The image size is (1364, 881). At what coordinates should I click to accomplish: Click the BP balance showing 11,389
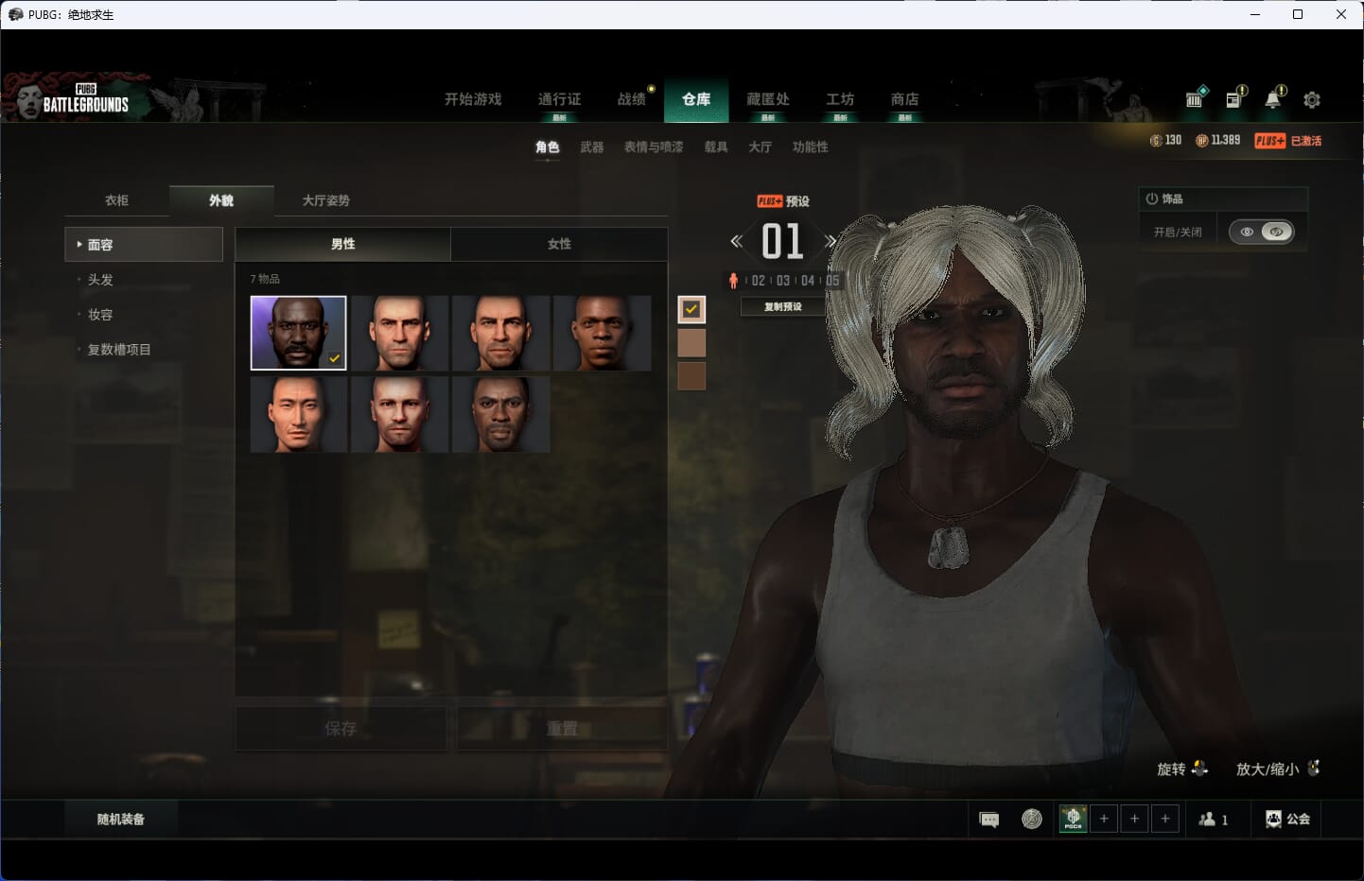tap(1217, 140)
